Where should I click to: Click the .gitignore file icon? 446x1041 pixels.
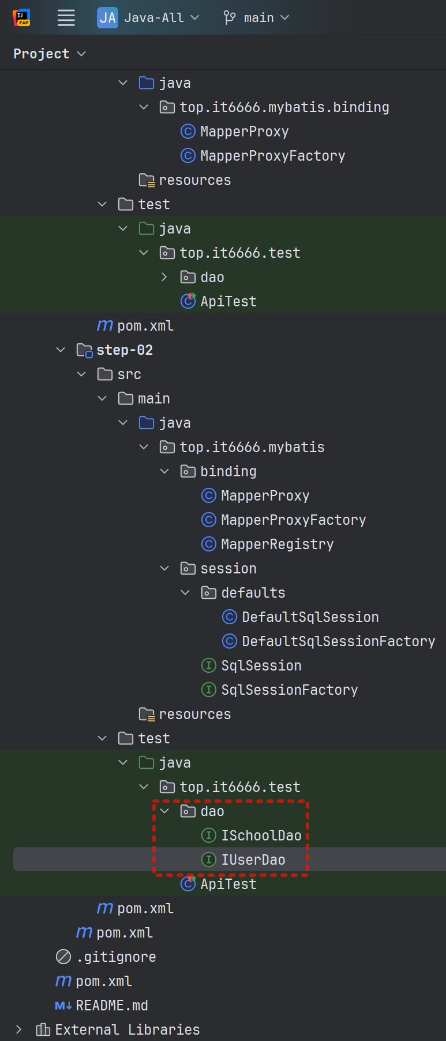(63, 957)
